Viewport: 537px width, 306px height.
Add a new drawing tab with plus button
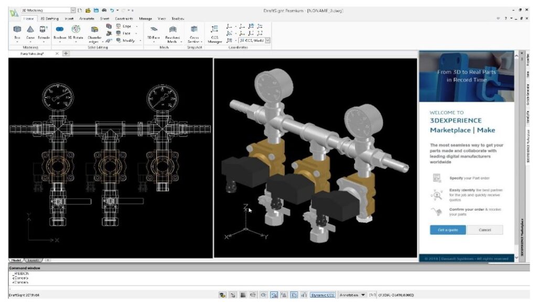point(66,53)
